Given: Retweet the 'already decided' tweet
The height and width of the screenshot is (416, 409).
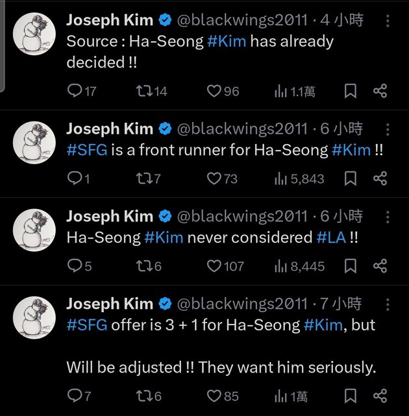Looking at the screenshot, I should pyautogui.click(x=144, y=92).
